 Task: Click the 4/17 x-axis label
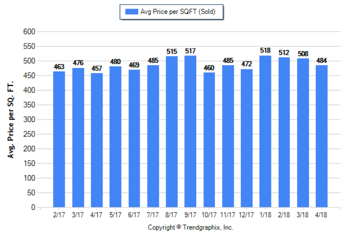(x=97, y=215)
